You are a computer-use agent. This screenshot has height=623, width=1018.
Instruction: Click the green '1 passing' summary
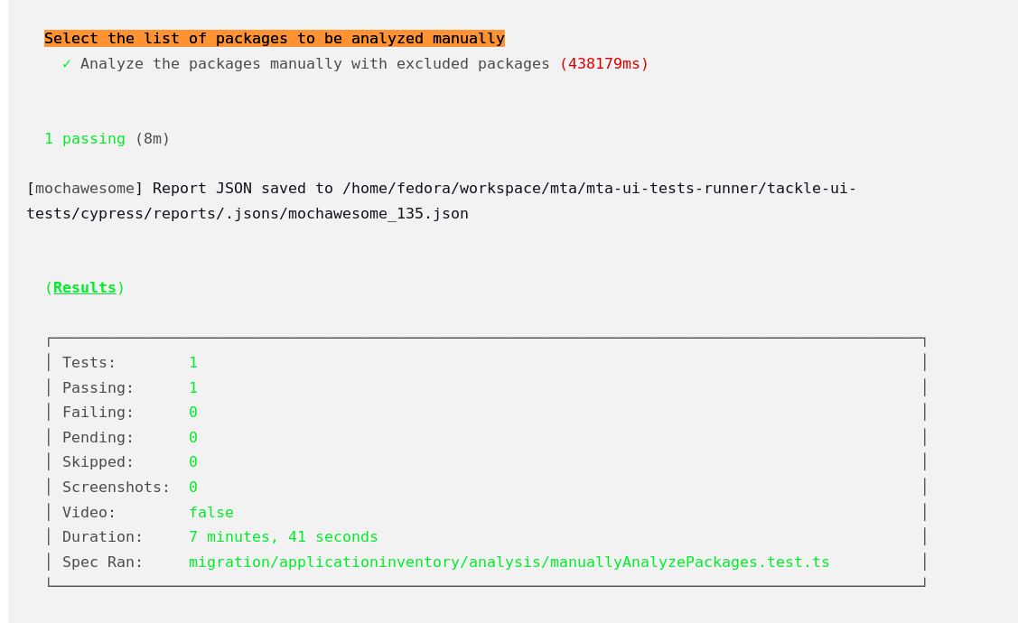point(84,139)
